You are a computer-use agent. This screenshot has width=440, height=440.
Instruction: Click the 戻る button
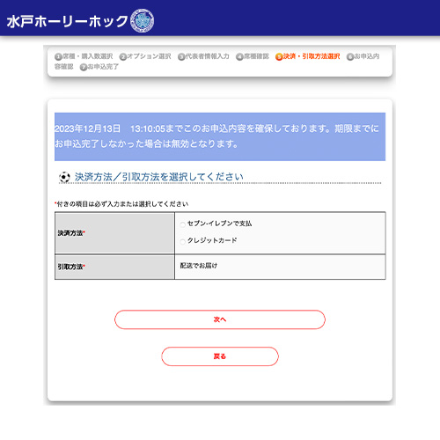pyautogui.click(x=220, y=356)
